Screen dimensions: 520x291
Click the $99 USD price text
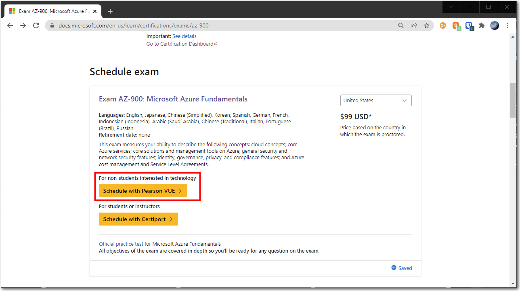356,117
